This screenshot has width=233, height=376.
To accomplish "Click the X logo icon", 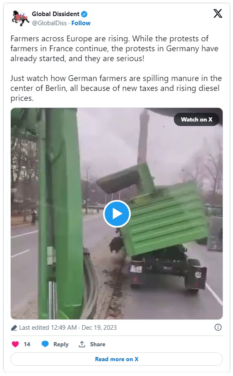I will [218, 14].
